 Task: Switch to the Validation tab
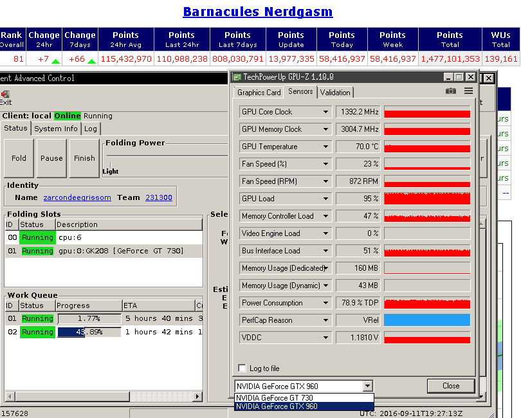(x=335, y=93)
